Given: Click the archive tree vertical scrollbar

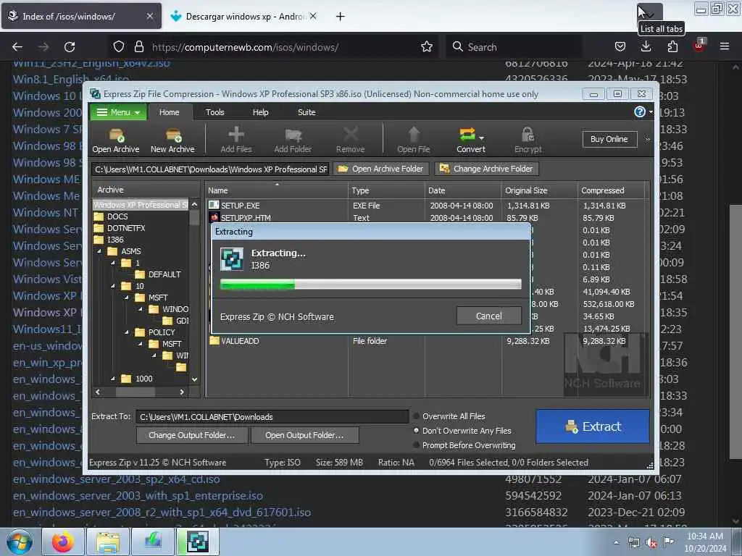Looking at the screenshot, I should (x=194, y=292).
